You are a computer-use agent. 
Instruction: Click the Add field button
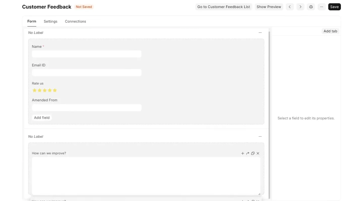pos(42,118)
